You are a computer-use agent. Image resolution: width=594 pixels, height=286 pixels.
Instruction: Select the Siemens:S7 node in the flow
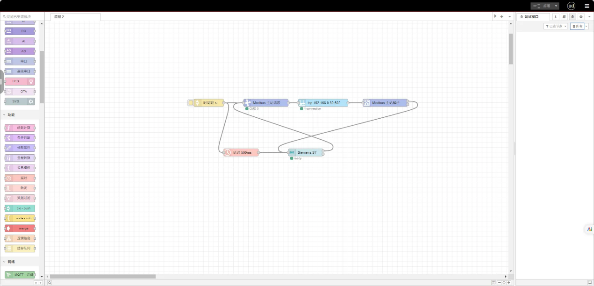[307, 152]
